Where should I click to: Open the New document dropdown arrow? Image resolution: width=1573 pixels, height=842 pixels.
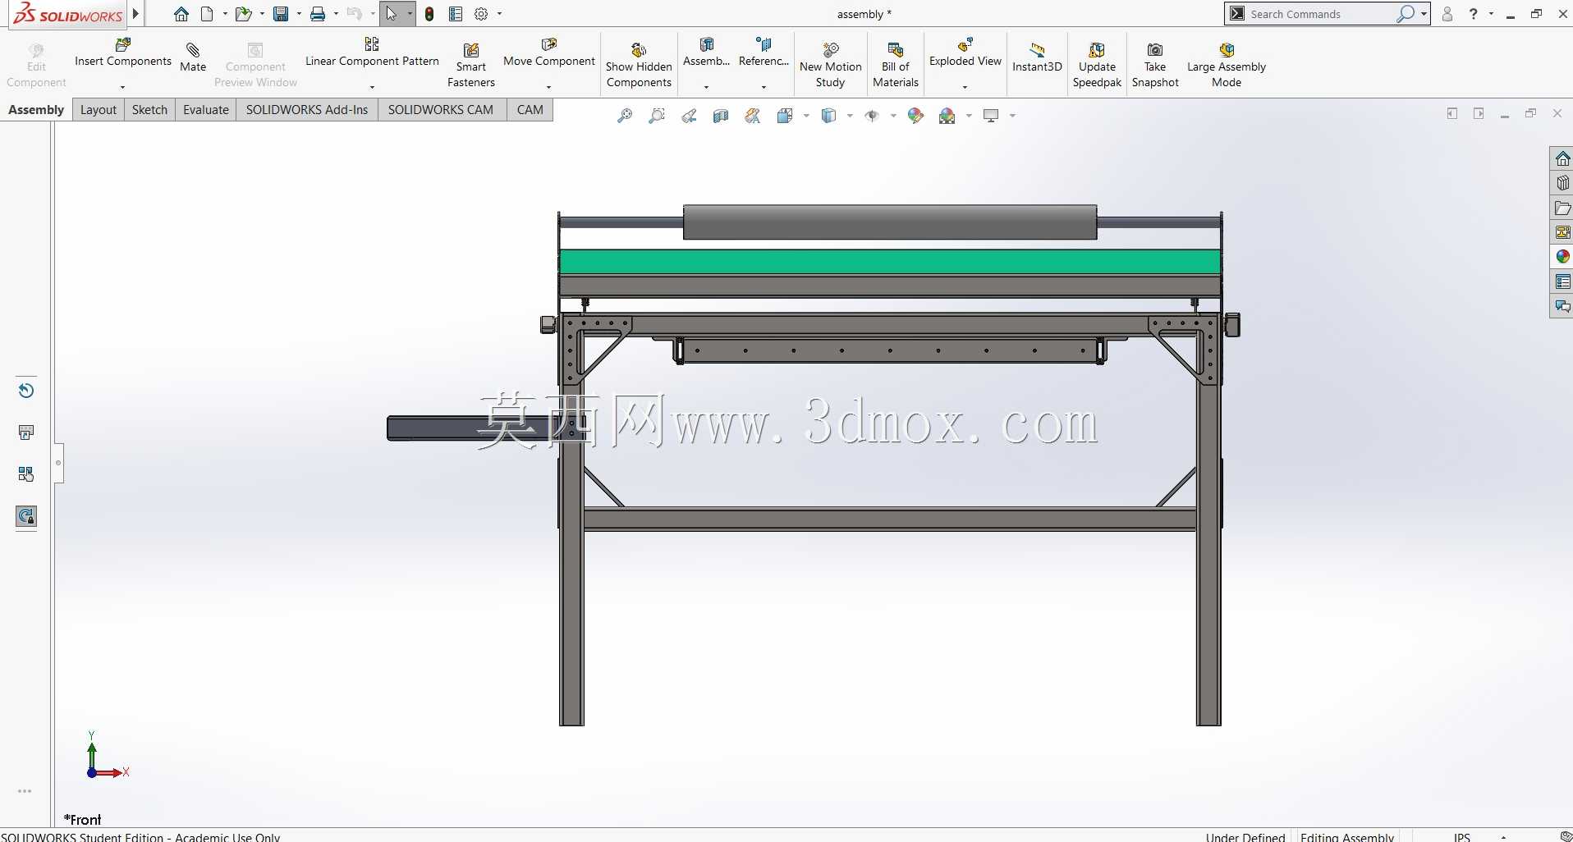coord(225,14)
